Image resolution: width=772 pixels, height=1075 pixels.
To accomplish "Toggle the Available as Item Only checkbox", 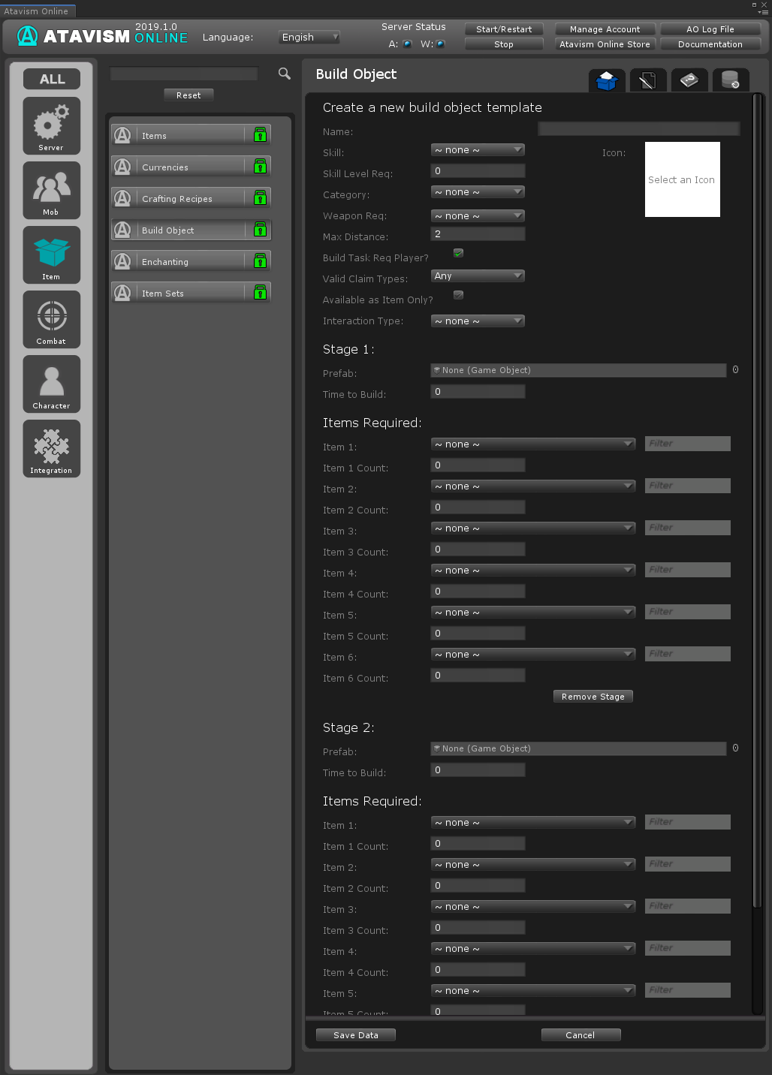I will (x=458, y=295).
